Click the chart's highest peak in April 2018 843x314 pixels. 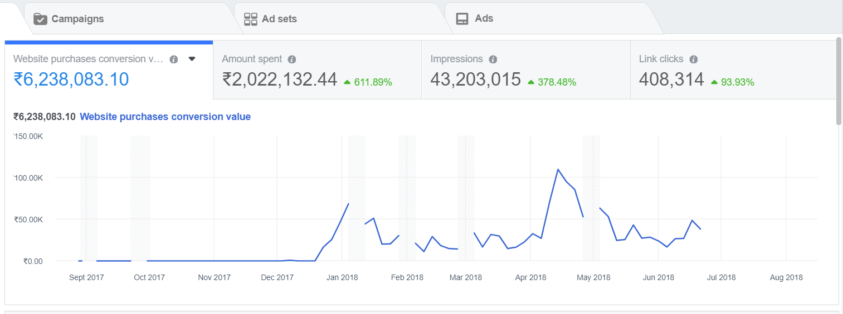pos(558,170)
